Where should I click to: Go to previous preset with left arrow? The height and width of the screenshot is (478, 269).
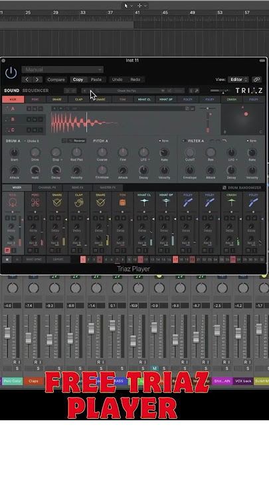point(27,80)
